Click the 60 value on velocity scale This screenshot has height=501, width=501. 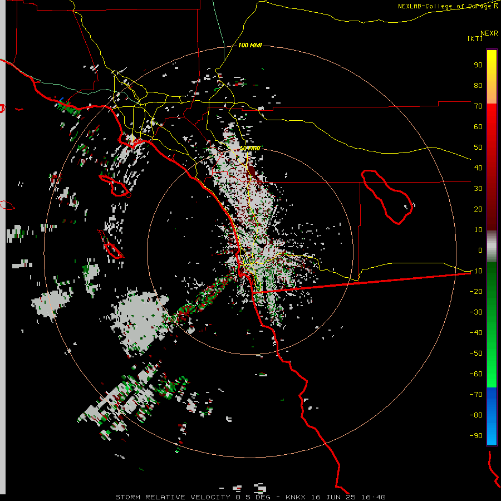478,126
